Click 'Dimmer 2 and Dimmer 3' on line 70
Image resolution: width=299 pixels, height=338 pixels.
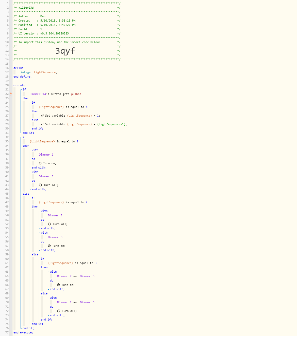pos(76,302)
